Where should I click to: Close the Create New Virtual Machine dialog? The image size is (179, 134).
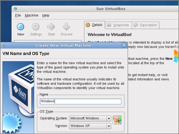(124, 45)
